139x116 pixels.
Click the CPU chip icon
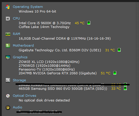[x=8, y=19]
